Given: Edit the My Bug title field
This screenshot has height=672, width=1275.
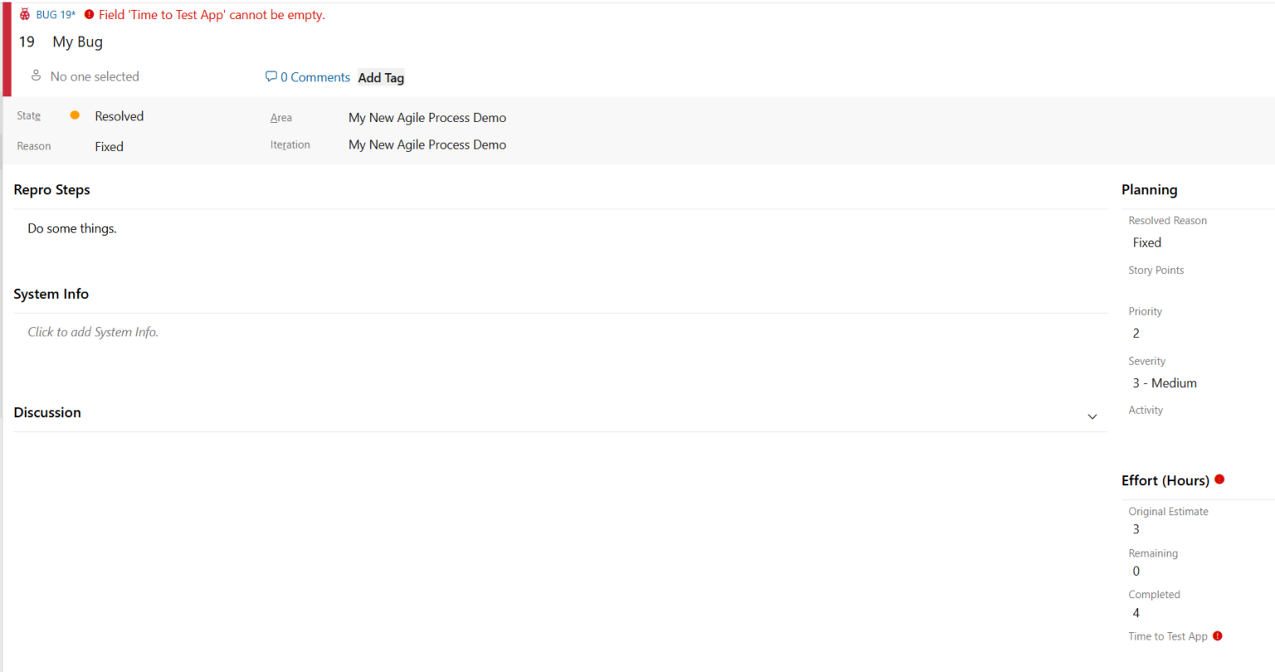Looking at the screenshot, I should [x=78, y=42].
